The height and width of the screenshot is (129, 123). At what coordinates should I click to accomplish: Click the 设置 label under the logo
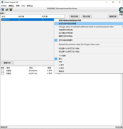121,15
